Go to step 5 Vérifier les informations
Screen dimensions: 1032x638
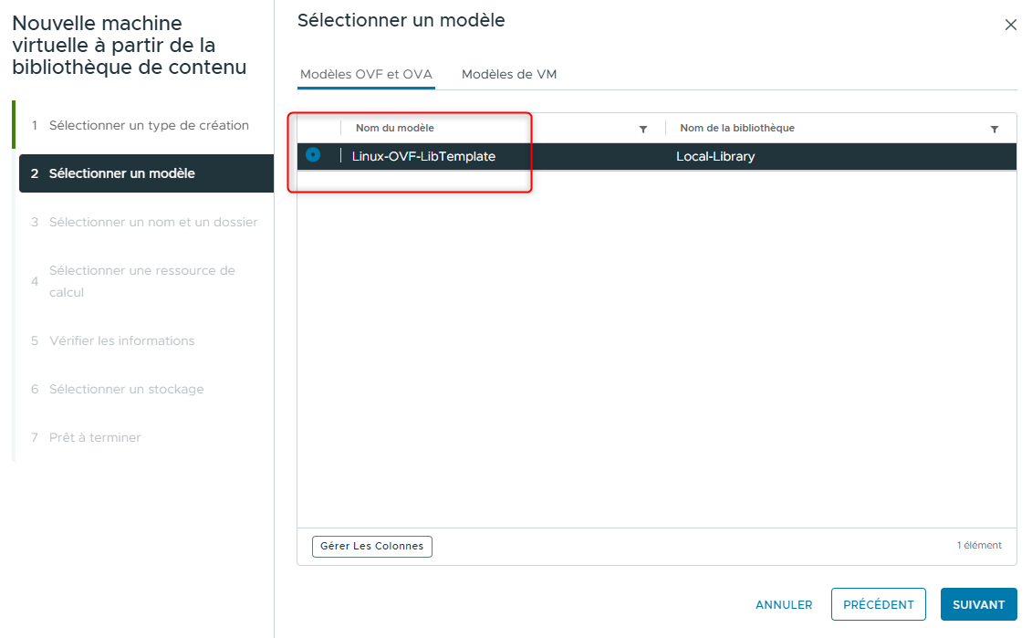coord(121,340)
